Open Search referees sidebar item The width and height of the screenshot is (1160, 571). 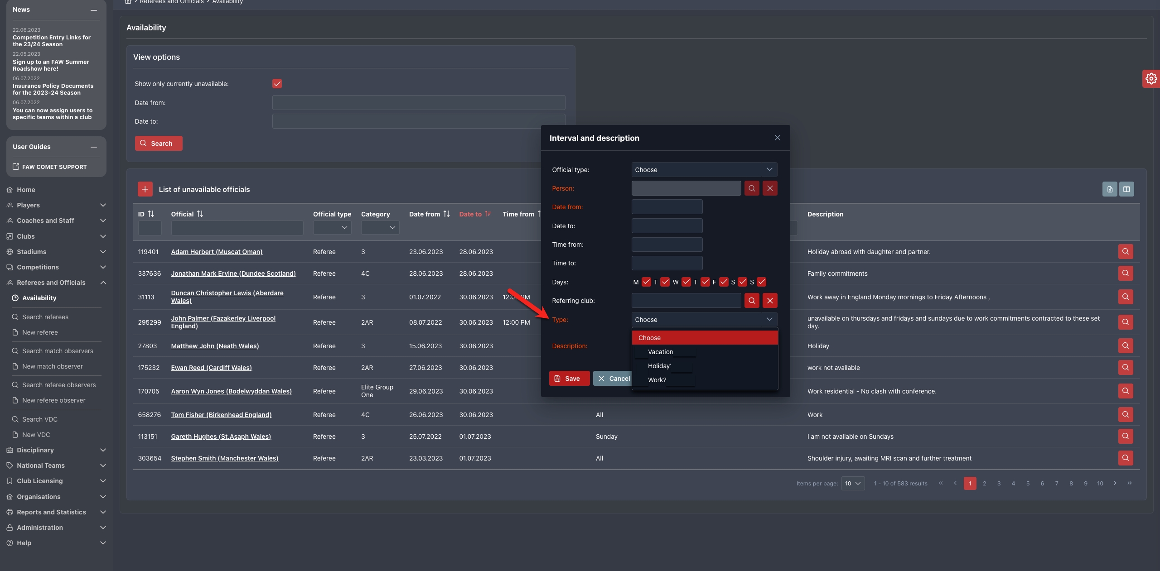click(45, 317)
